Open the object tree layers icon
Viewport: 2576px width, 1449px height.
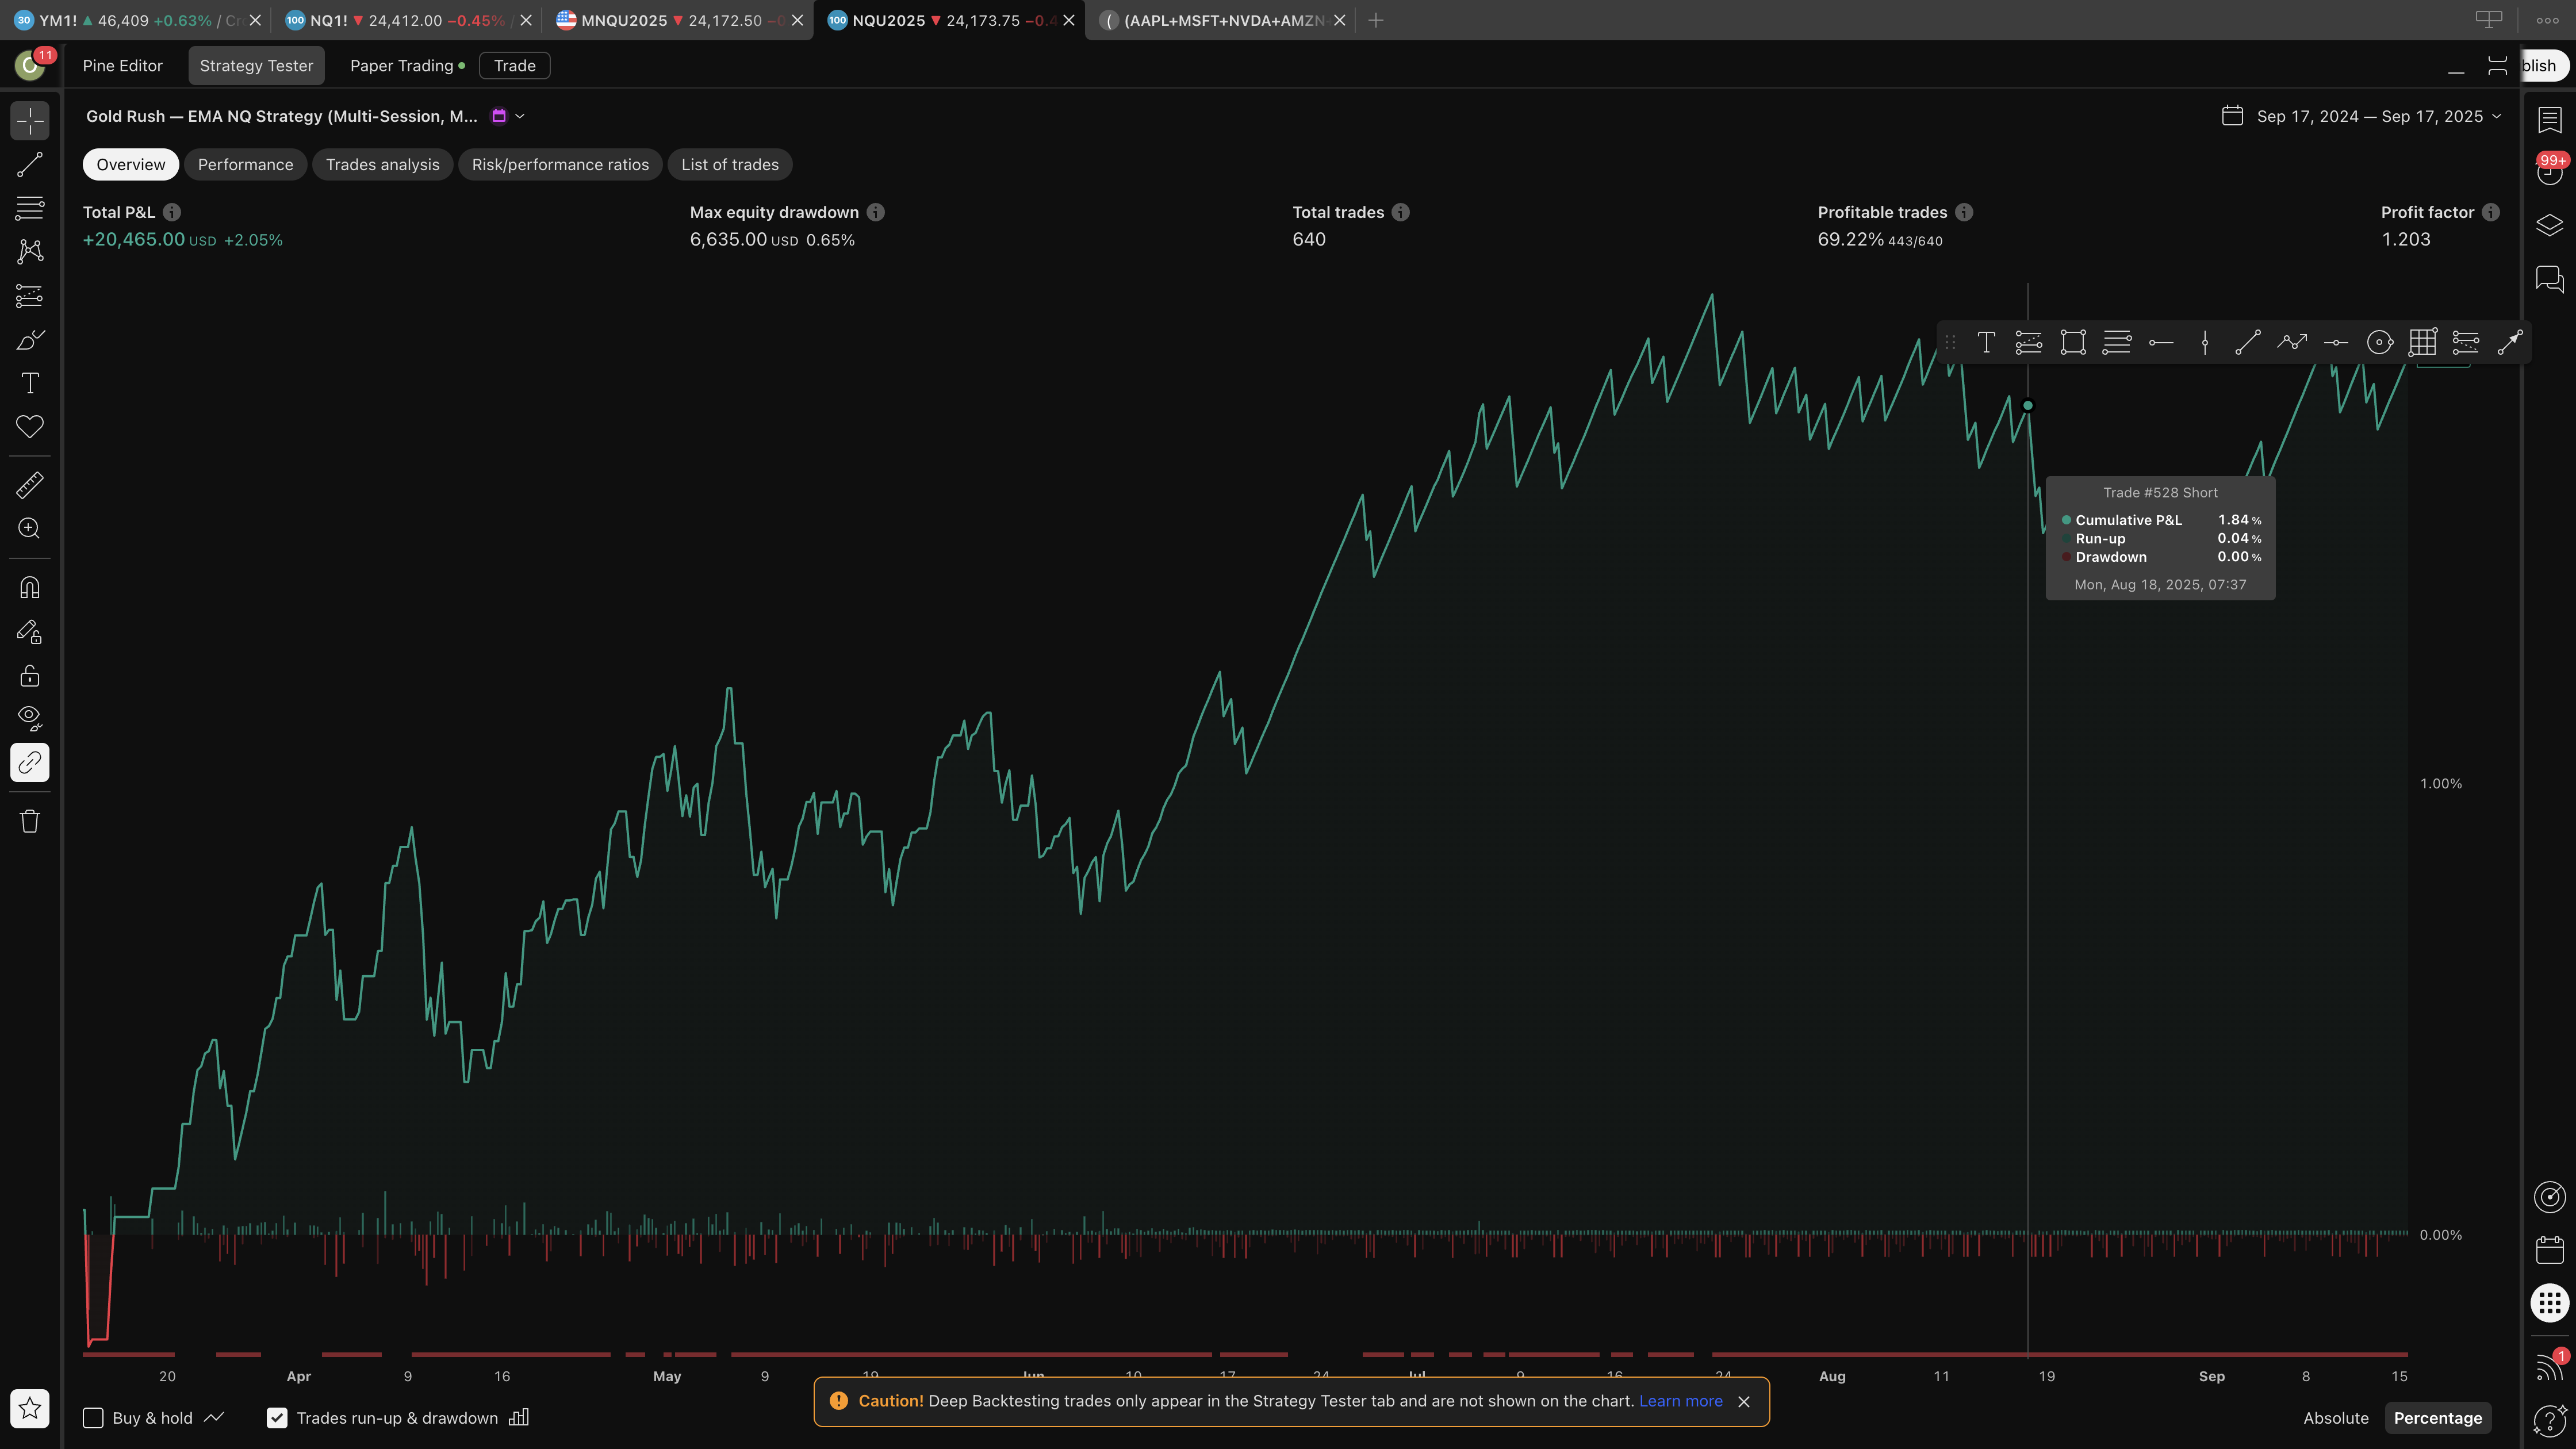point(2549,225)
